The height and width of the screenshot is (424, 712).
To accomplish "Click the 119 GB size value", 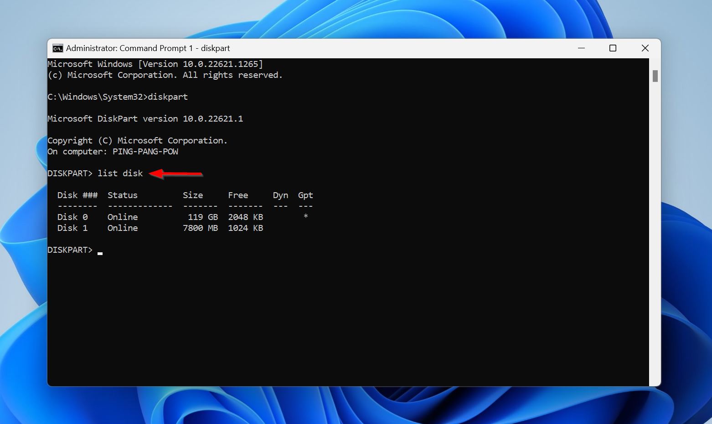I will [x=202, y=217].
